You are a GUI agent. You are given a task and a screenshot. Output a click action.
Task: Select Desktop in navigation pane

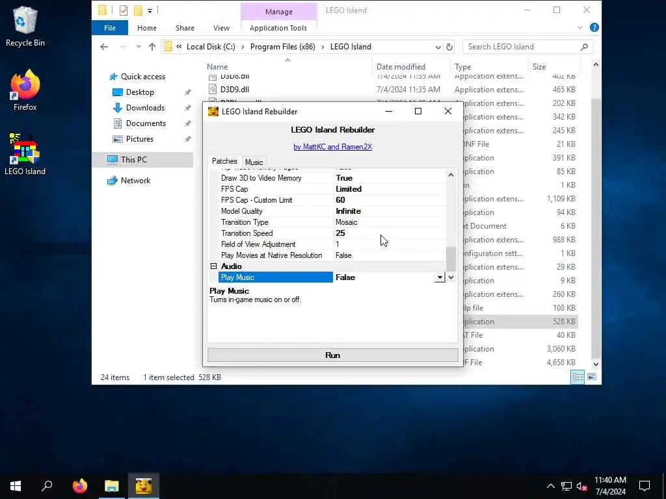140,92
